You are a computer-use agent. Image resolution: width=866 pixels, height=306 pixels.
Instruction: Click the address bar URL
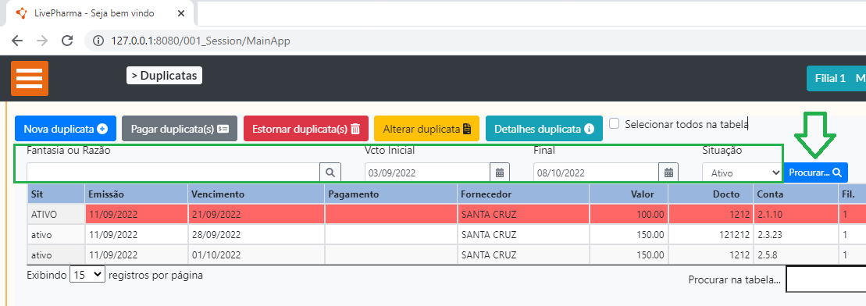coord(201,41)
